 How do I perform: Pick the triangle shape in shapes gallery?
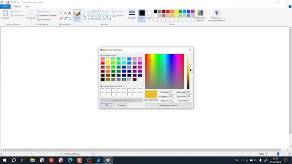click(107, 12)
